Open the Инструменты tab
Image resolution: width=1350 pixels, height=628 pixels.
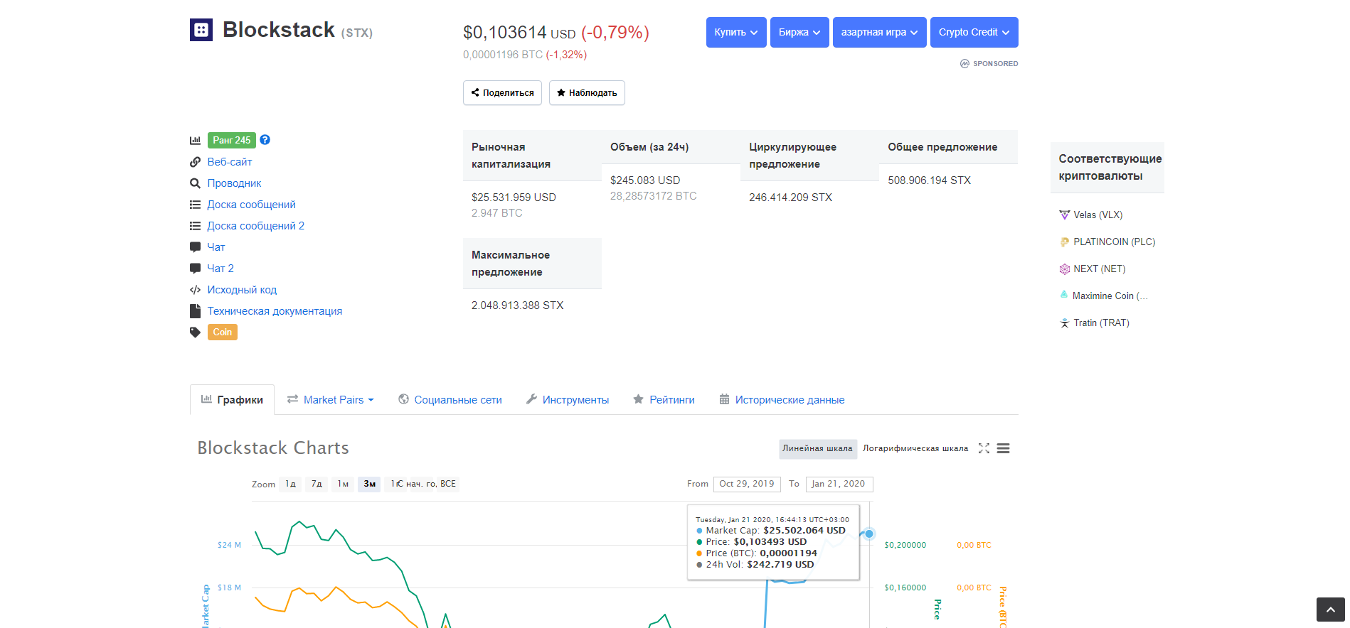568,400
